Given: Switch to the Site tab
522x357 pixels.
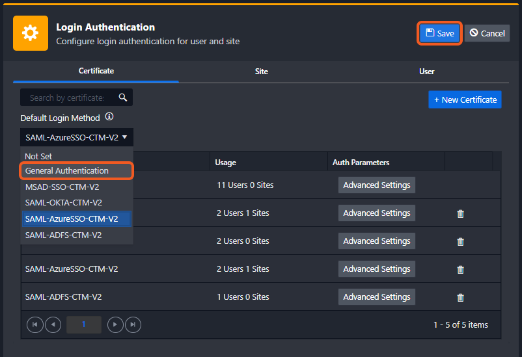Looking at the screenshot, I should click(261, 72).
